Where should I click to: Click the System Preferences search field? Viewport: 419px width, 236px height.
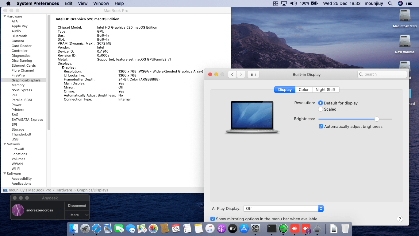click(382, 74)
